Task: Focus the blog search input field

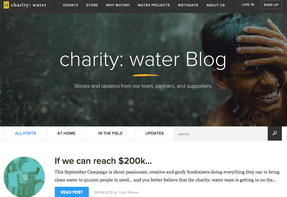Action: pyautogui.click(x=221, y=134)
